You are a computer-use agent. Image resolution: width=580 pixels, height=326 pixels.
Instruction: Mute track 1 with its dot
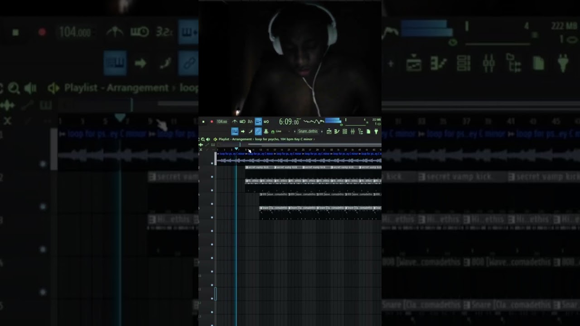(x=212, y=163)
